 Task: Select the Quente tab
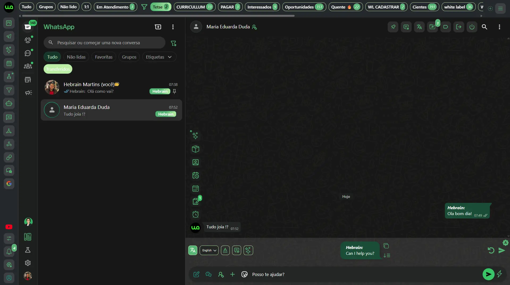pyautogui.click(x=346, y=7)
